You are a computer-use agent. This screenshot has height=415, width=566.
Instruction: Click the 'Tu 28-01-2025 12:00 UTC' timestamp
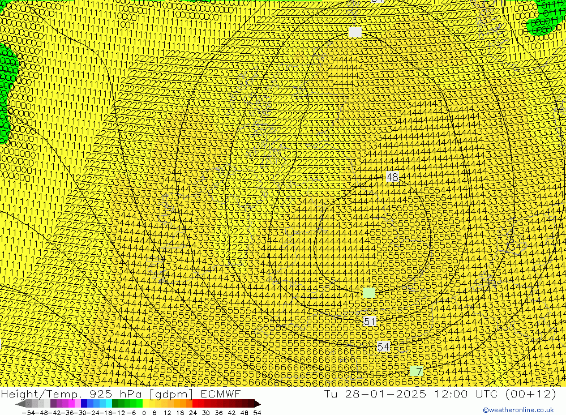[411, 393]
